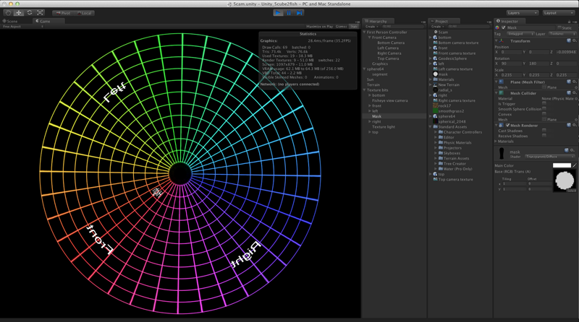Select the Sun object in Hierarchy
Screen dimensions: 579x322
(x=370, y=79)
